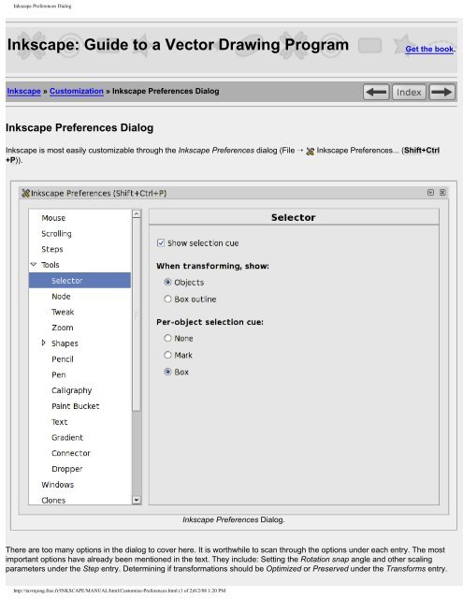463x599 pixels.
Task: Click the previous page left arrow
Action: coord(376,92)
